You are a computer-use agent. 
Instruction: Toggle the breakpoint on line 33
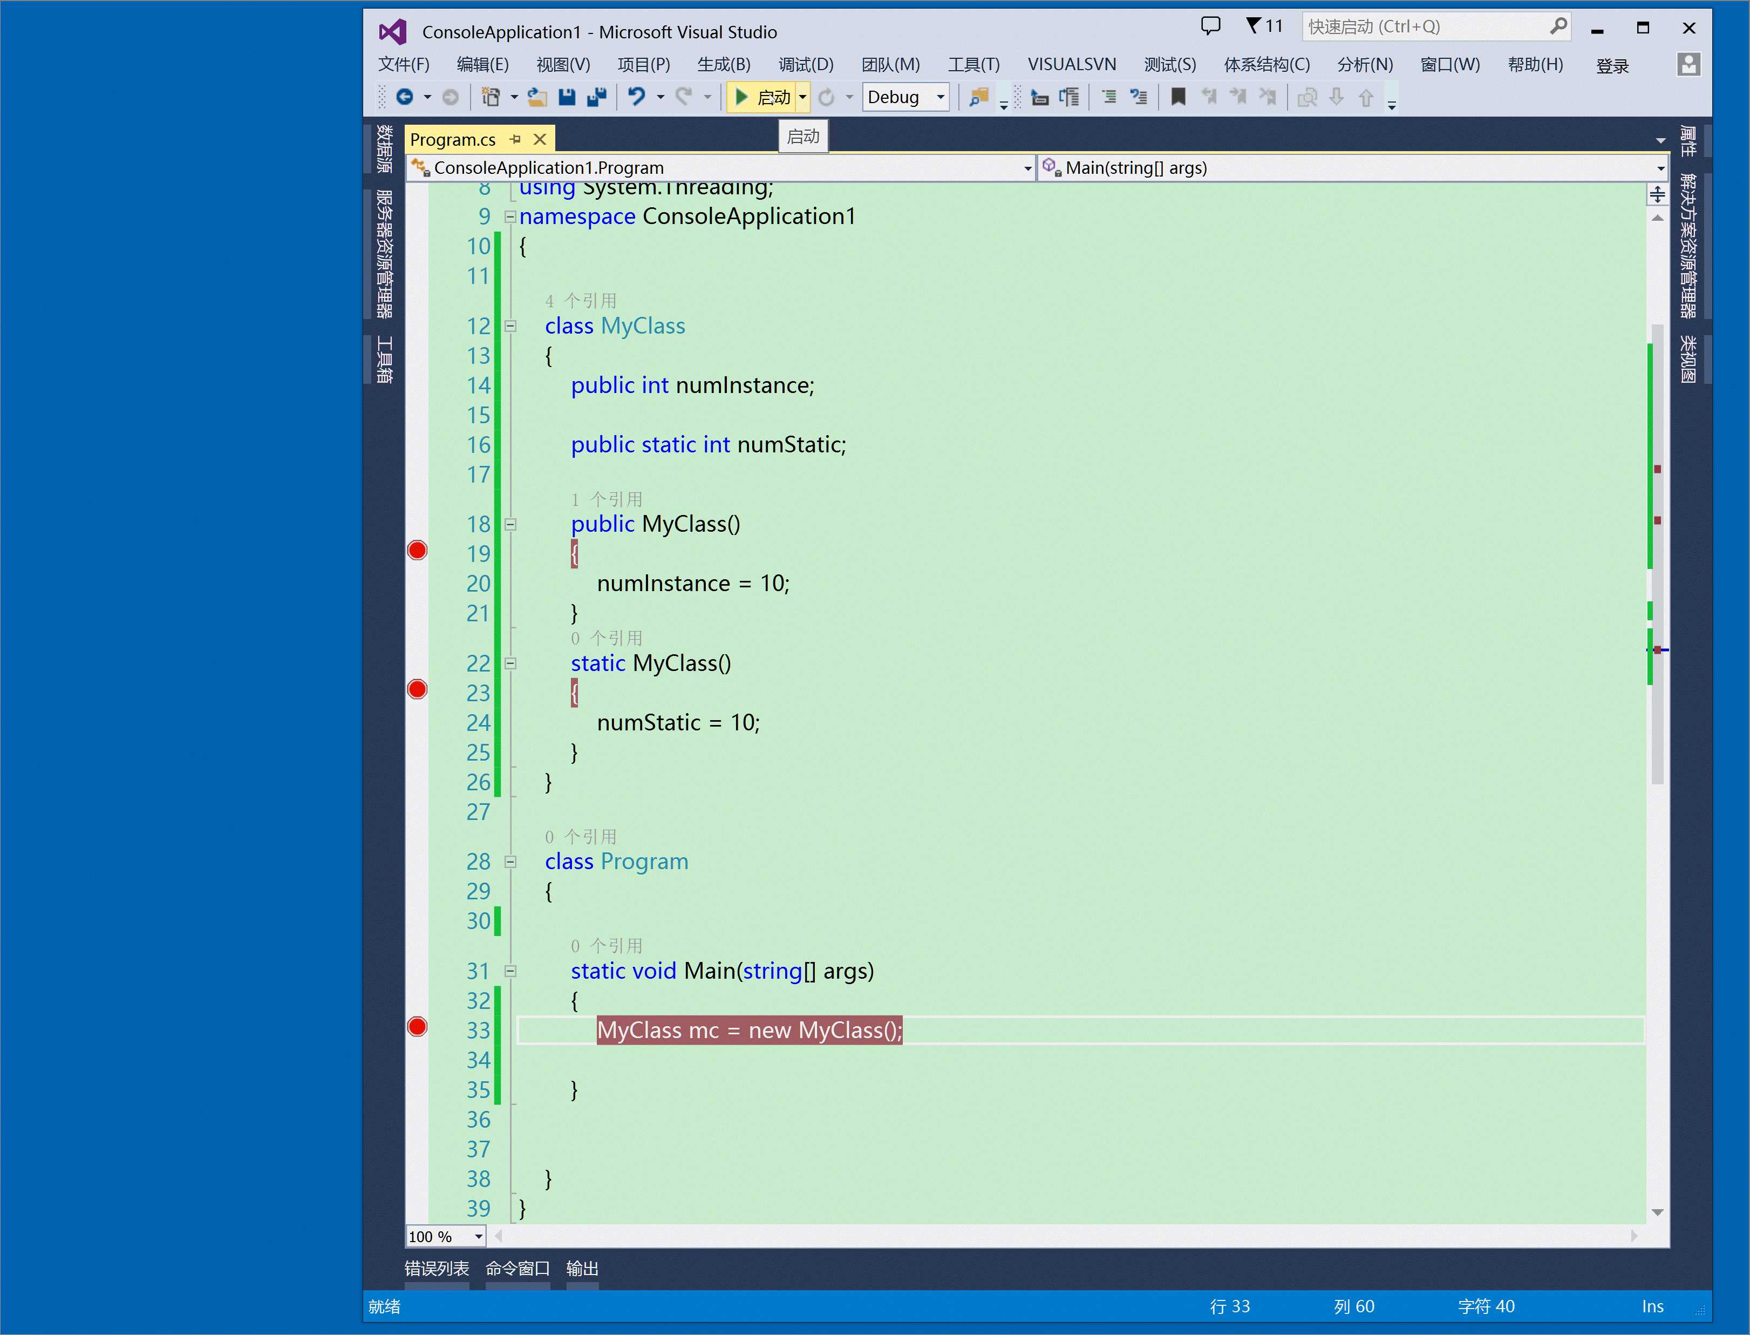point(417,1027)
